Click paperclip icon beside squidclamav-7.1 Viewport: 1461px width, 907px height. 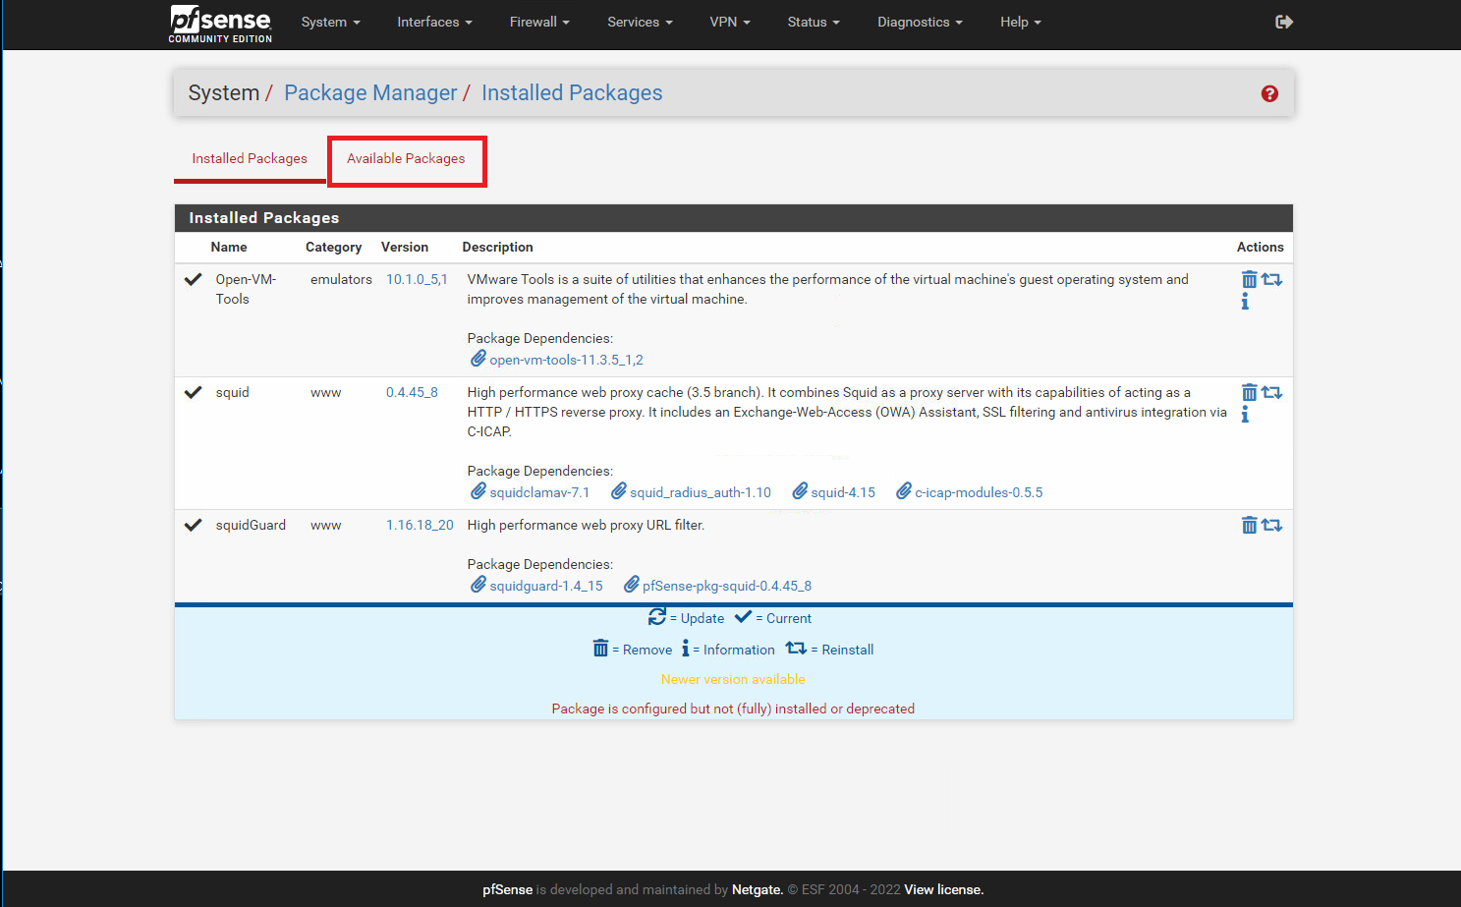[x=478, y=491]
